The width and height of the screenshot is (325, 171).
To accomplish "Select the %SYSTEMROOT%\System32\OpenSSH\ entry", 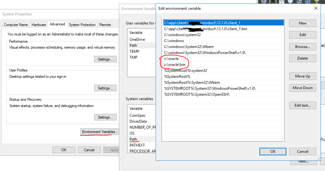I will [x=223, y=94].
